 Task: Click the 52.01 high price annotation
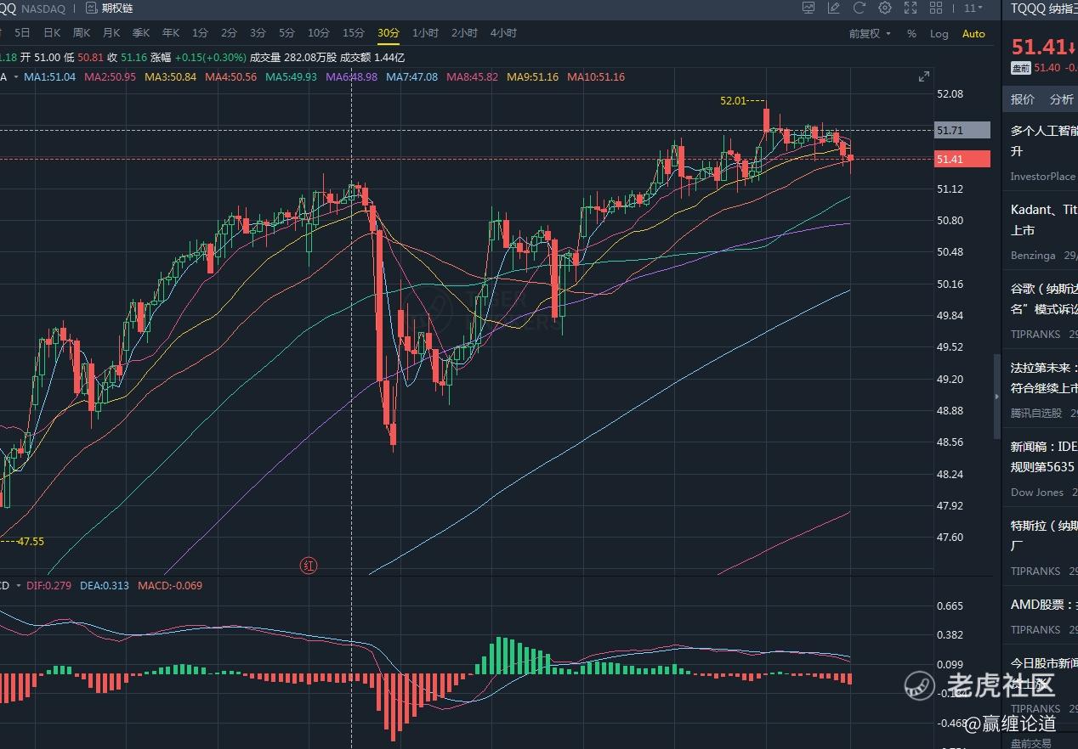point(733,100)
